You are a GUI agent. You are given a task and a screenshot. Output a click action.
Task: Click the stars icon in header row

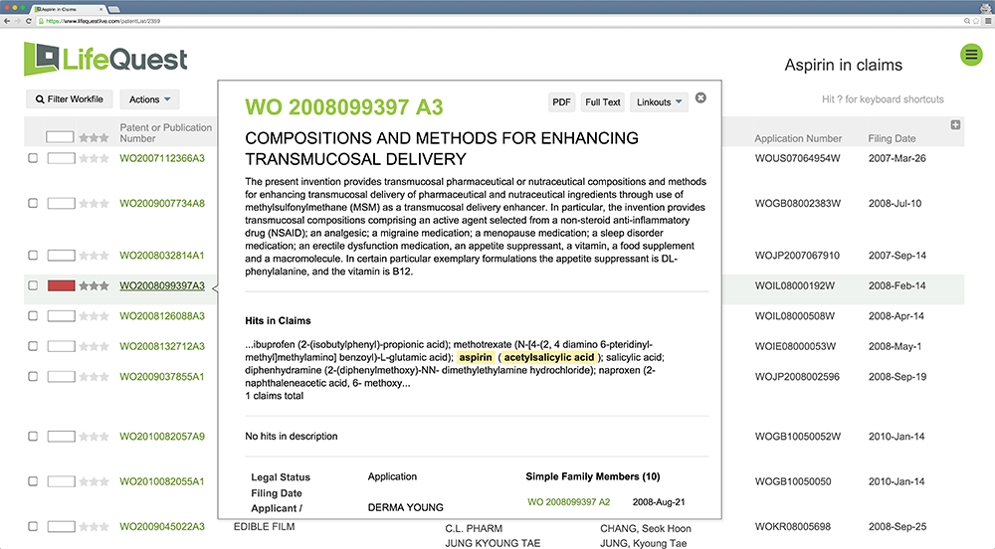tap(94, 137)
